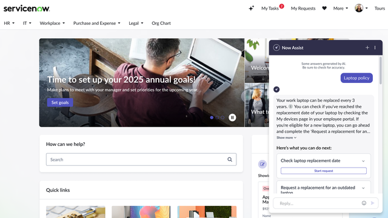Click the Now Assist chat scrollbar

[381, 71]
